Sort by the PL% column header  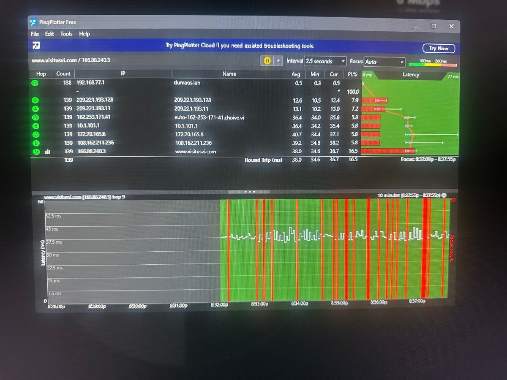pos(352,74)
